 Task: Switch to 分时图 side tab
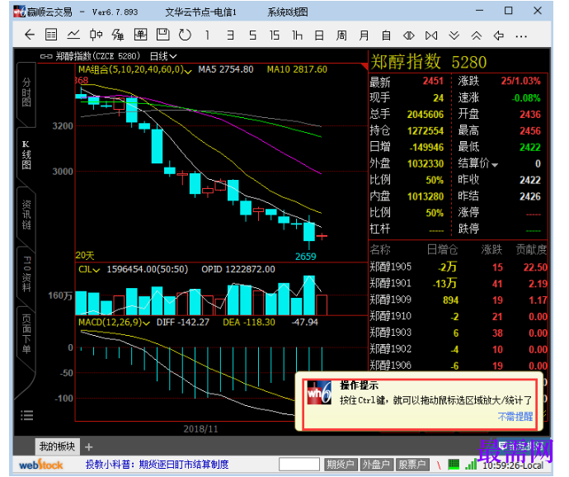[x=26, y=92]
